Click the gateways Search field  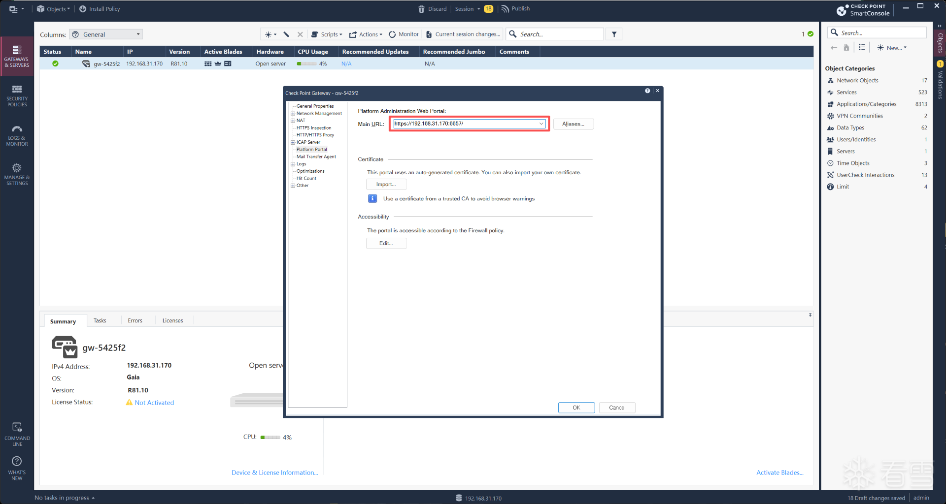tap(555, 34)
